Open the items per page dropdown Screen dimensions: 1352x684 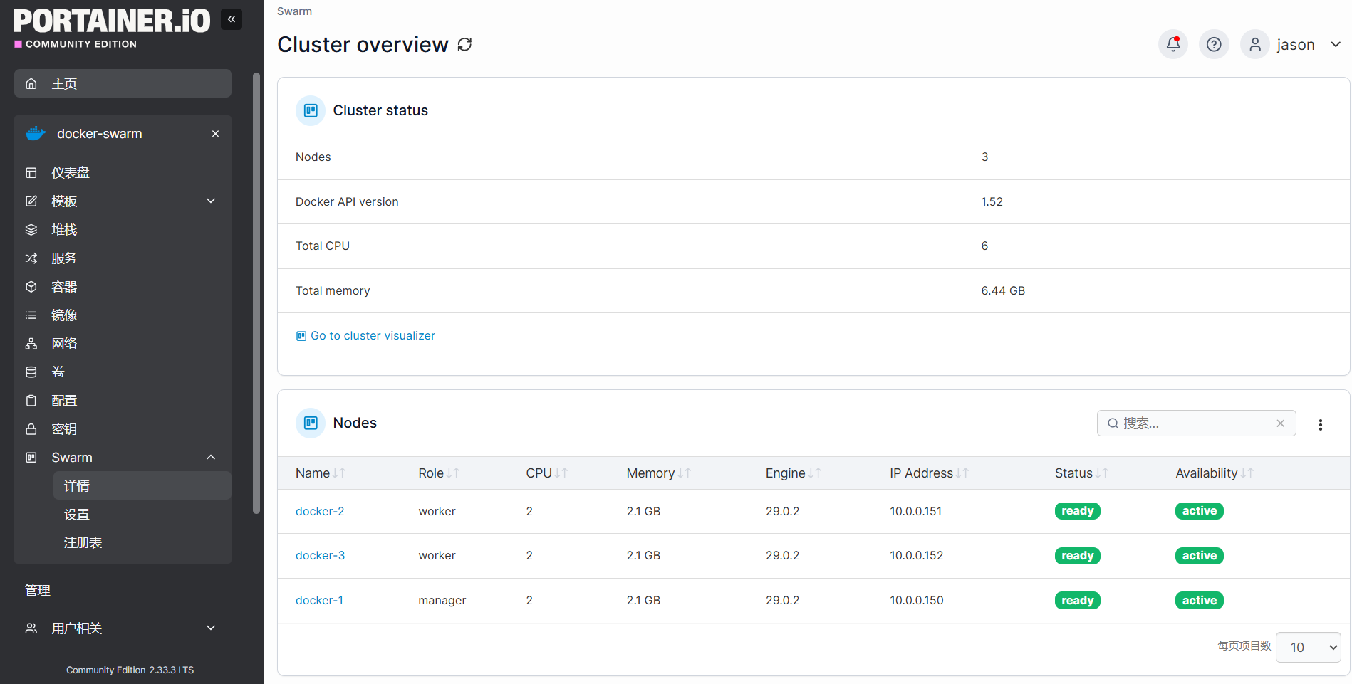click(x=1308, y=647)
